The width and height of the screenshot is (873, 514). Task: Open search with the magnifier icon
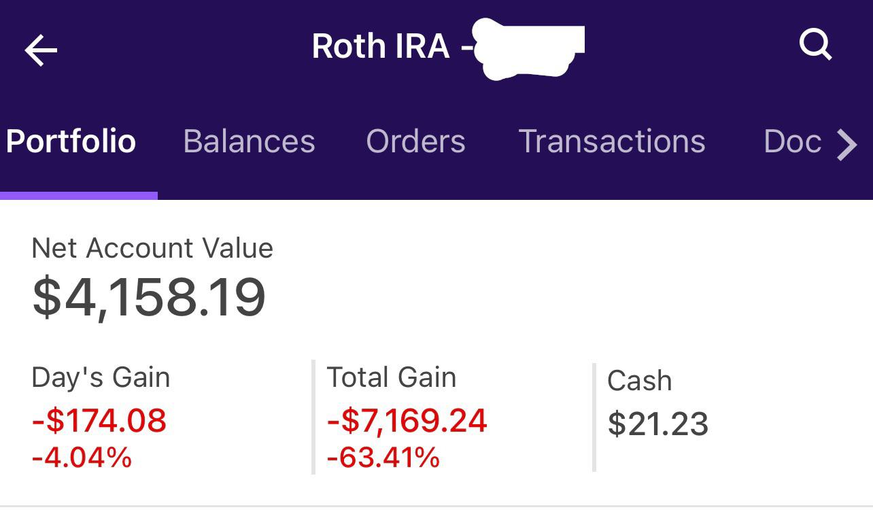[x=815, y=46]
